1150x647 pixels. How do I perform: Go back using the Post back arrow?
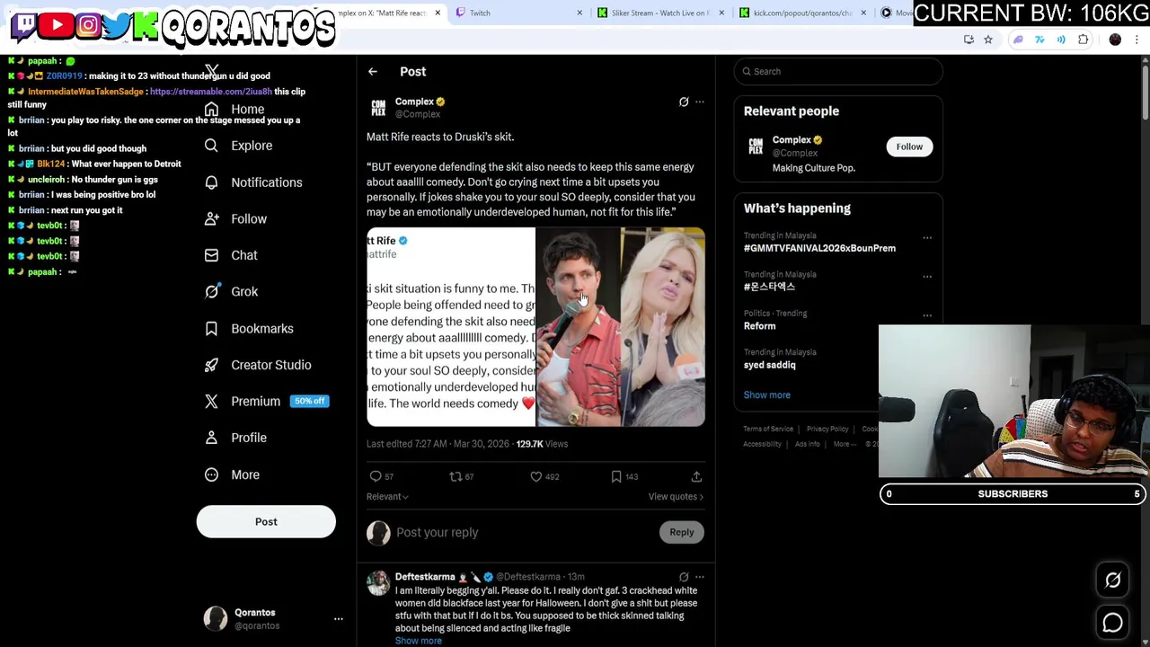373,72
